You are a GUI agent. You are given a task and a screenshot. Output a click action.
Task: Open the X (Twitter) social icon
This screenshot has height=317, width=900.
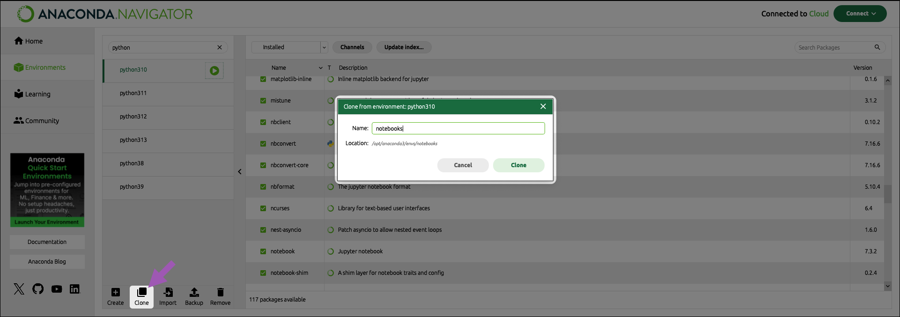click(19, 289)
